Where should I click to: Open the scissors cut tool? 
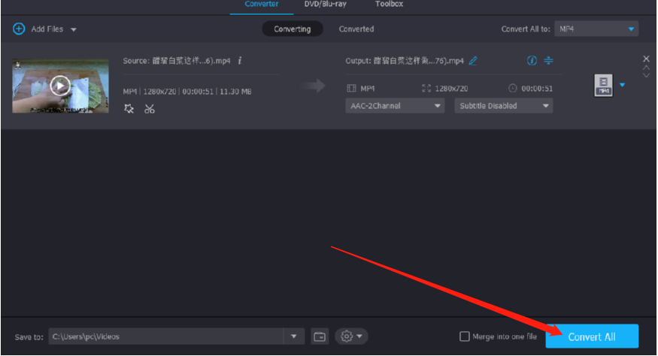tap(150, 109)
